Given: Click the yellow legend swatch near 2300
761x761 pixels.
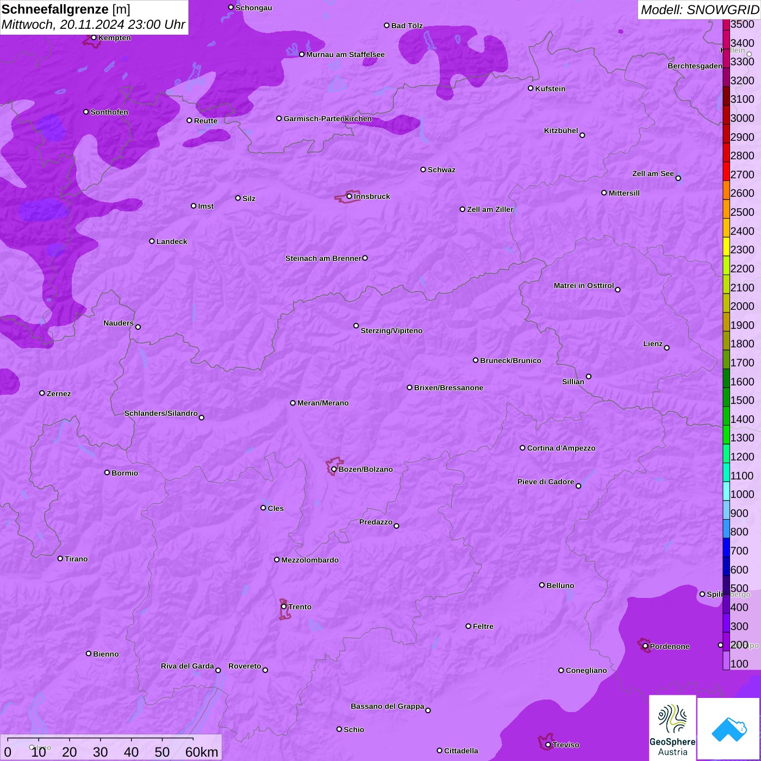Looking at the screenshot, I should (x=726, y=246).
